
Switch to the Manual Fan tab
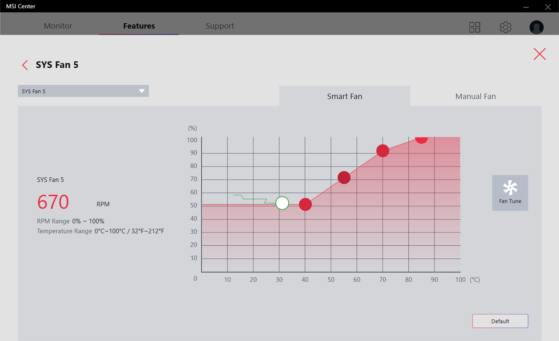pyautogui.click(x=476, y=96)
